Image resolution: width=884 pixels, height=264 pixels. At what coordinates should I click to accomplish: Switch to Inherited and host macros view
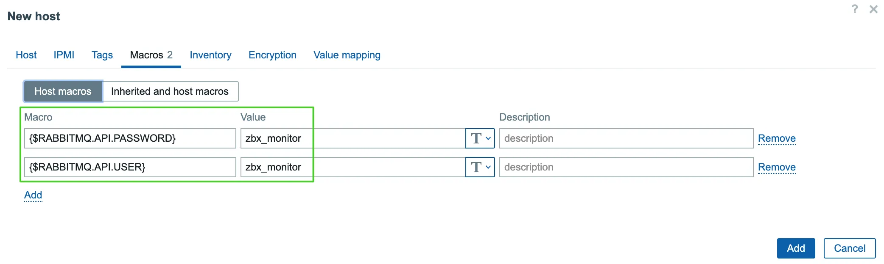click(170, 91)
